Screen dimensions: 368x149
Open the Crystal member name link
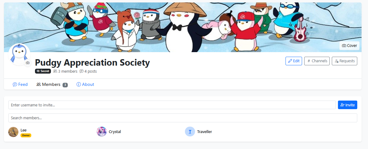click(x=115, y=132)
